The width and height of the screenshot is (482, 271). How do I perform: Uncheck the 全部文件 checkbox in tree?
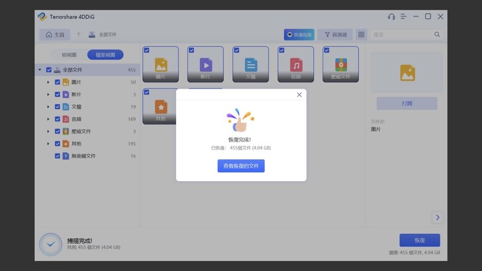coord(48,70)
